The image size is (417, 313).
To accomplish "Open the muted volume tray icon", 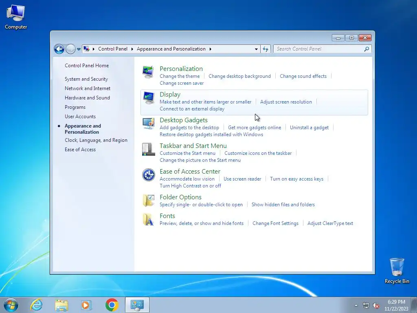I will (x=376, y=305).
